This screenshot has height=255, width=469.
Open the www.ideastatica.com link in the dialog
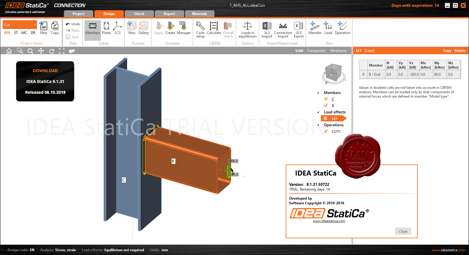point(329,221)
